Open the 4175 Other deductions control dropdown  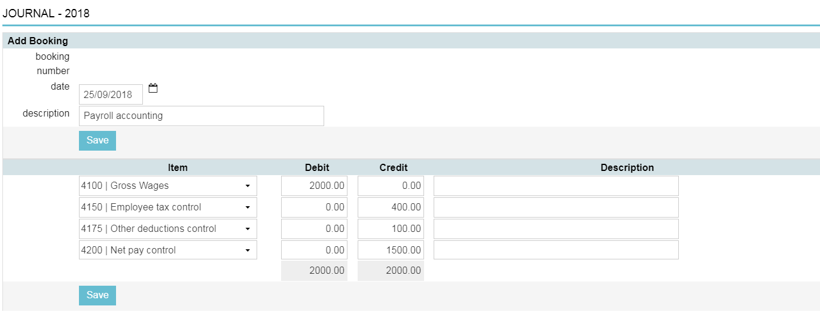click(x=167, y=229)
